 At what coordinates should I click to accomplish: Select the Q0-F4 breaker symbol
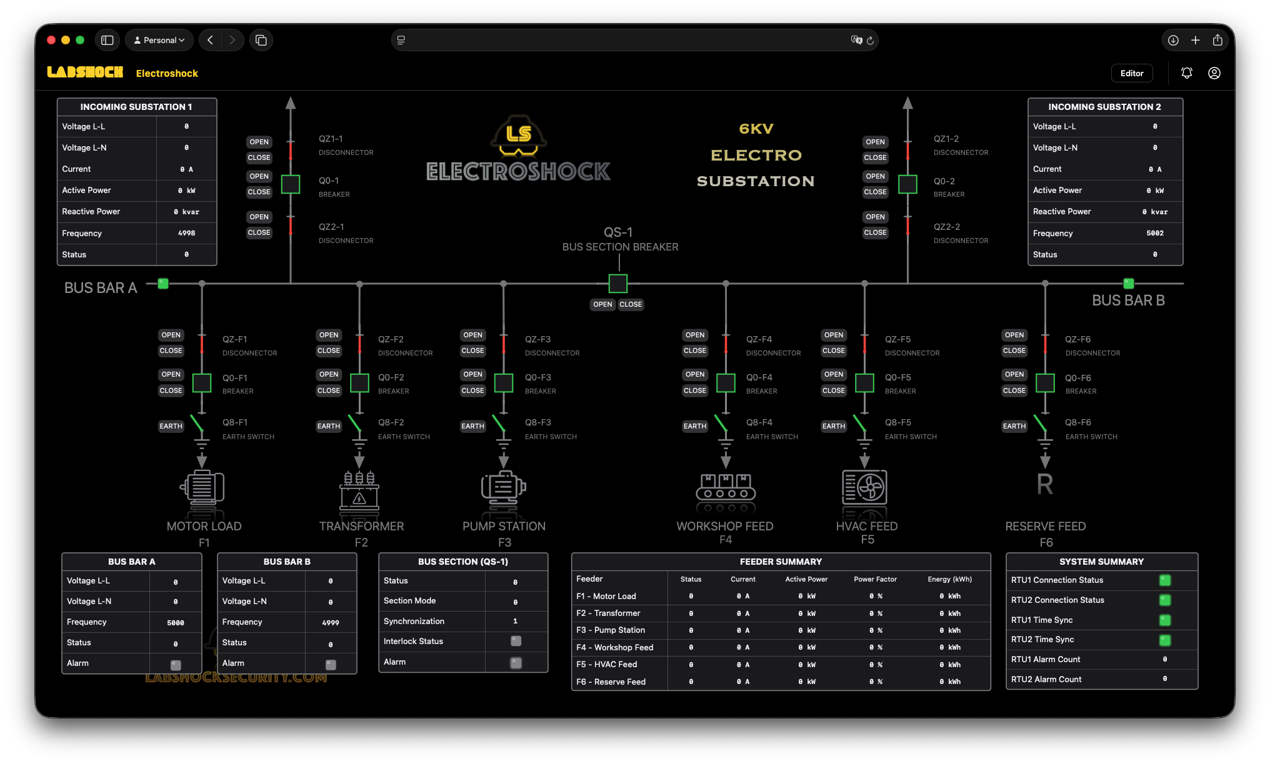(x=726, y=382)
